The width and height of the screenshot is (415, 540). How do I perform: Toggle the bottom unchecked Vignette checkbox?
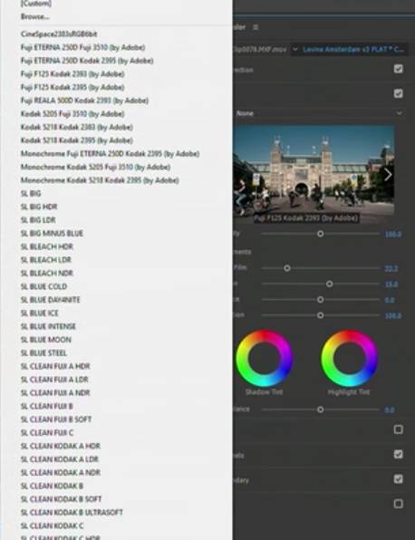coord(399,504)
